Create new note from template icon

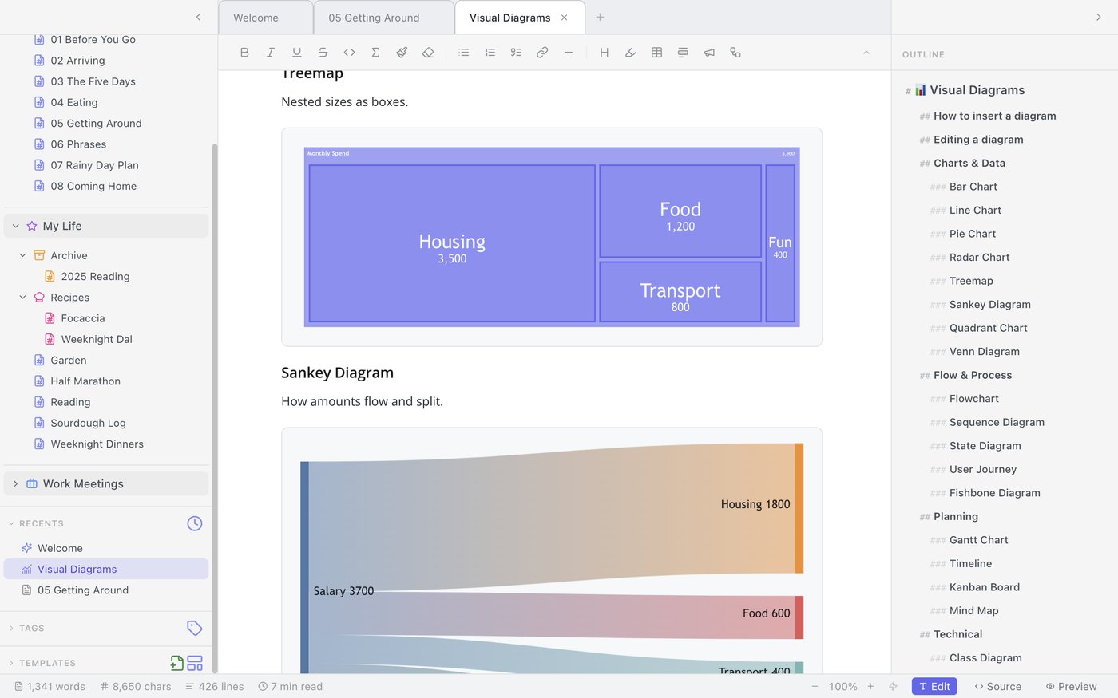[177, 662]
